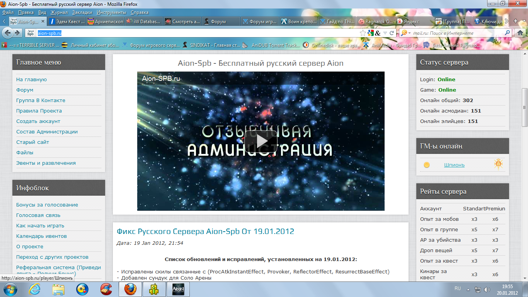
Task: Open the Файл menu
Action: tap(8, 12)
